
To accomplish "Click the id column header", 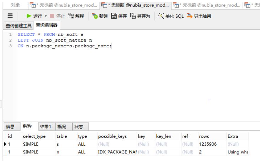I will pos(14,136).
